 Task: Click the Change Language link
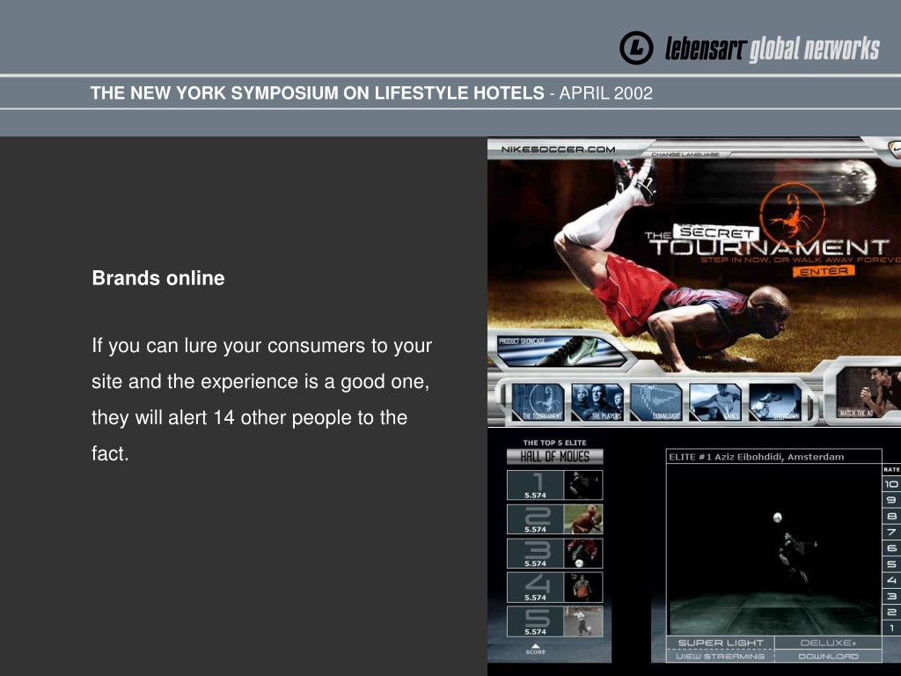[685, 155]
